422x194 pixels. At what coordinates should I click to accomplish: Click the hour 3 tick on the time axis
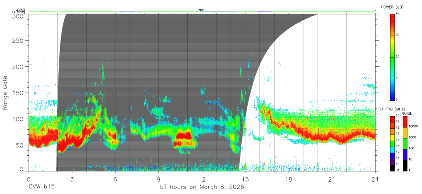point(72,179)
